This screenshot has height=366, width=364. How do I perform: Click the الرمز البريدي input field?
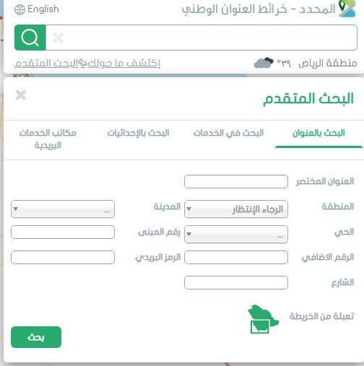pyautogui.click(x=63, y=257)
